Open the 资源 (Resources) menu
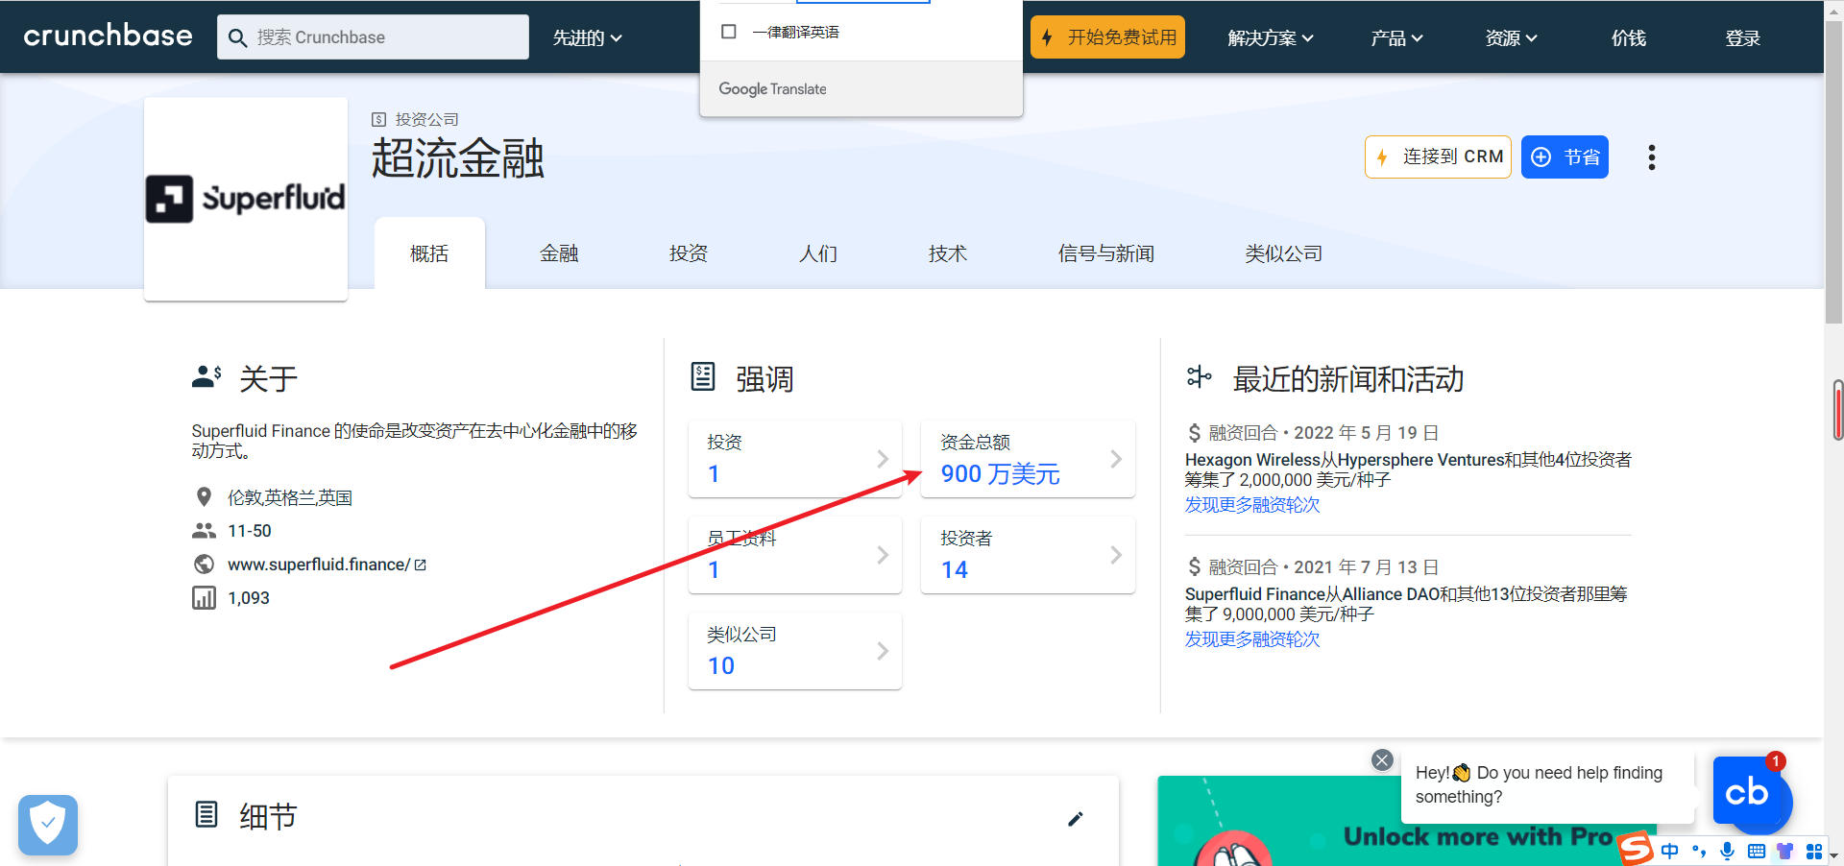 pyautogui.click(x=1511, y=37)
